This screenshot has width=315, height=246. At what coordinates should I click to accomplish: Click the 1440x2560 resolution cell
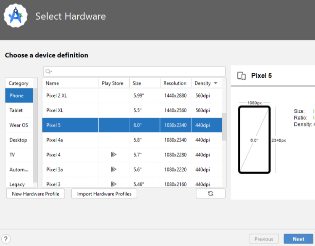coord(176,110)
